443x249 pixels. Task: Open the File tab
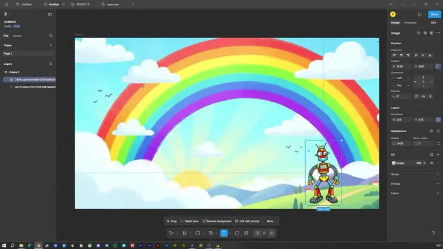point(6,36)
